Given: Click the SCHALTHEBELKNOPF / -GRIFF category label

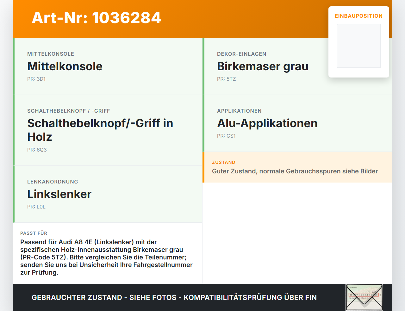Looking at the screenshot, I should point(69,111).
